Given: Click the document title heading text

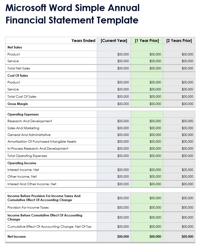Looking at the screenshot, I should 72,14.
